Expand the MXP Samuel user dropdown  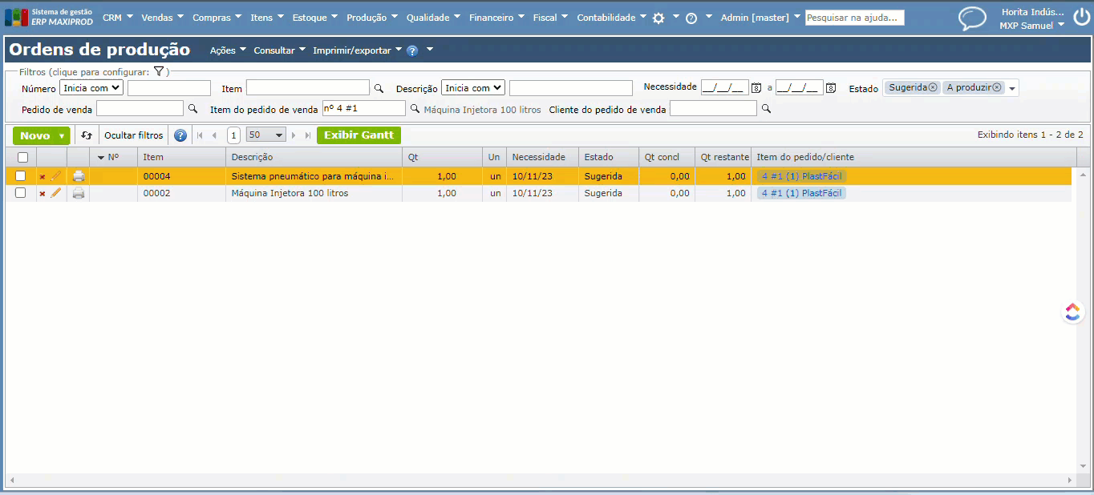[1031, 26]
